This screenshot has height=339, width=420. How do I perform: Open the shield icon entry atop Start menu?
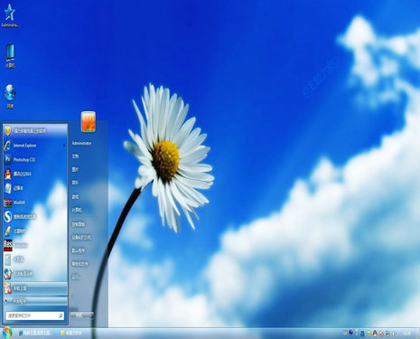(34, 131)
